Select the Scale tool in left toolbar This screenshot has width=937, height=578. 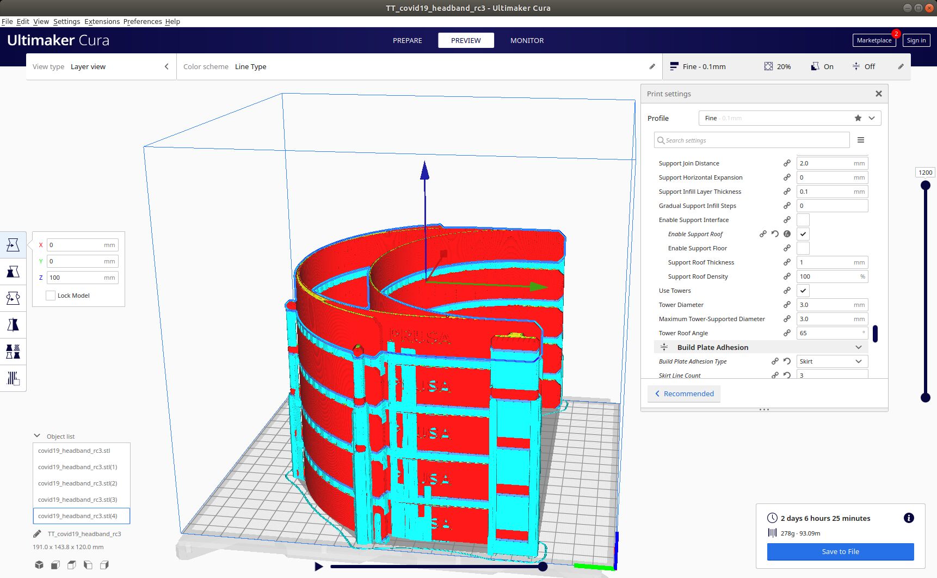click(x=13, y=272)
